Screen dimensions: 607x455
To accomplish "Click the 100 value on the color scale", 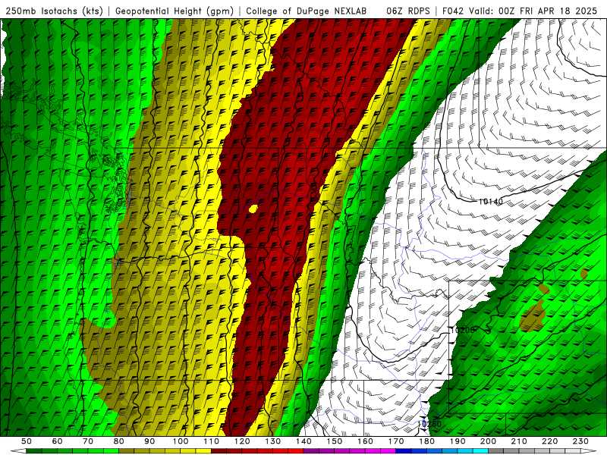I will pyautogui.click(x=181, y=441).
